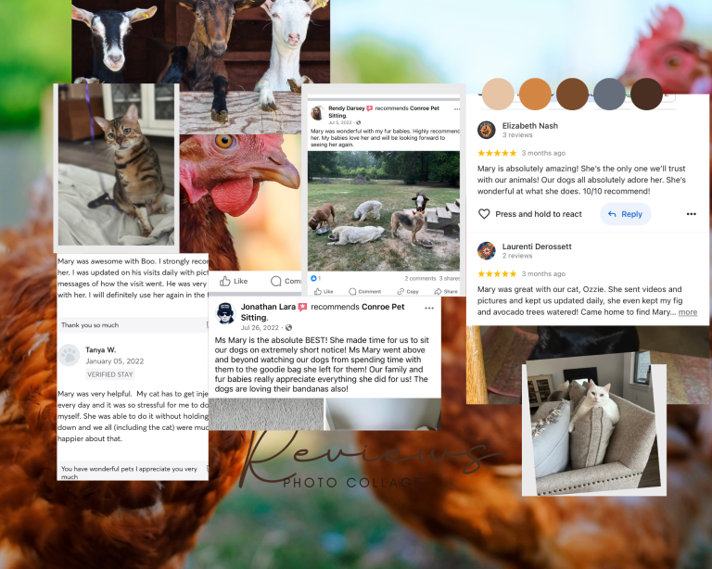Select the slate gray color swatch
The image size is (712, 569).
tap(609, 94)
